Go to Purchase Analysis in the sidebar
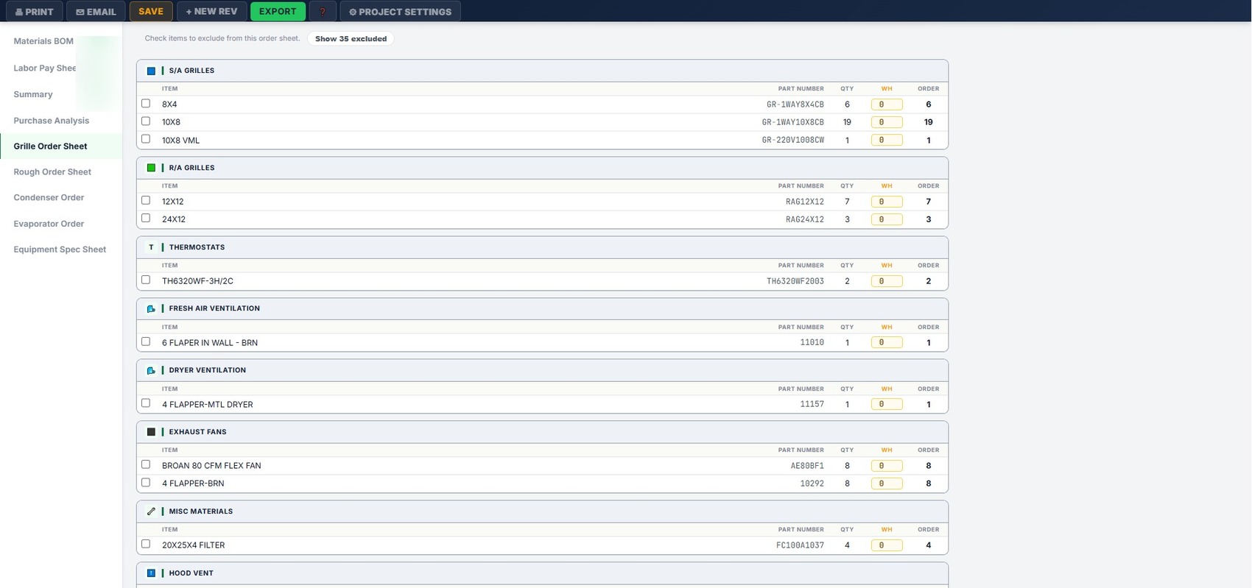This screenshot has height=588, width=1252. point(52,121)
